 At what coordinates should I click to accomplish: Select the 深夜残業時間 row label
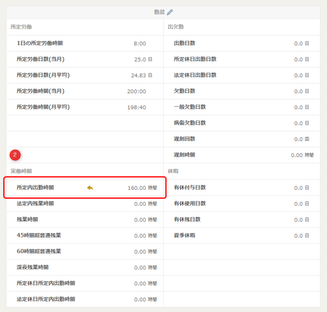(32, 267)
